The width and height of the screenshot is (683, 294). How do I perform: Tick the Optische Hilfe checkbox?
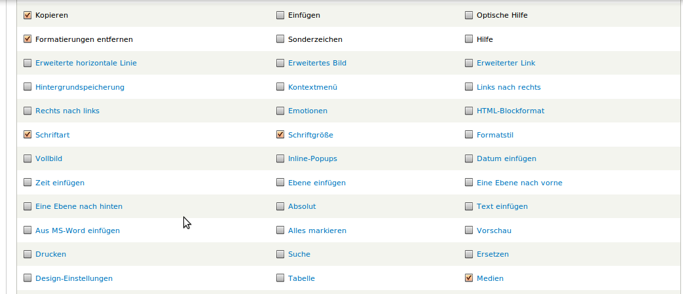pos(469,15)
